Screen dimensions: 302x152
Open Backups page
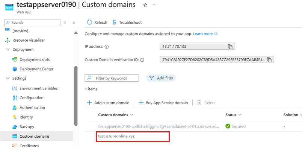(27, 127)
